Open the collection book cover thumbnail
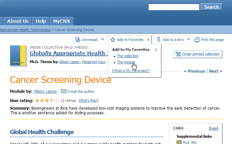The image size is (232, 144). tap(18, 56)
